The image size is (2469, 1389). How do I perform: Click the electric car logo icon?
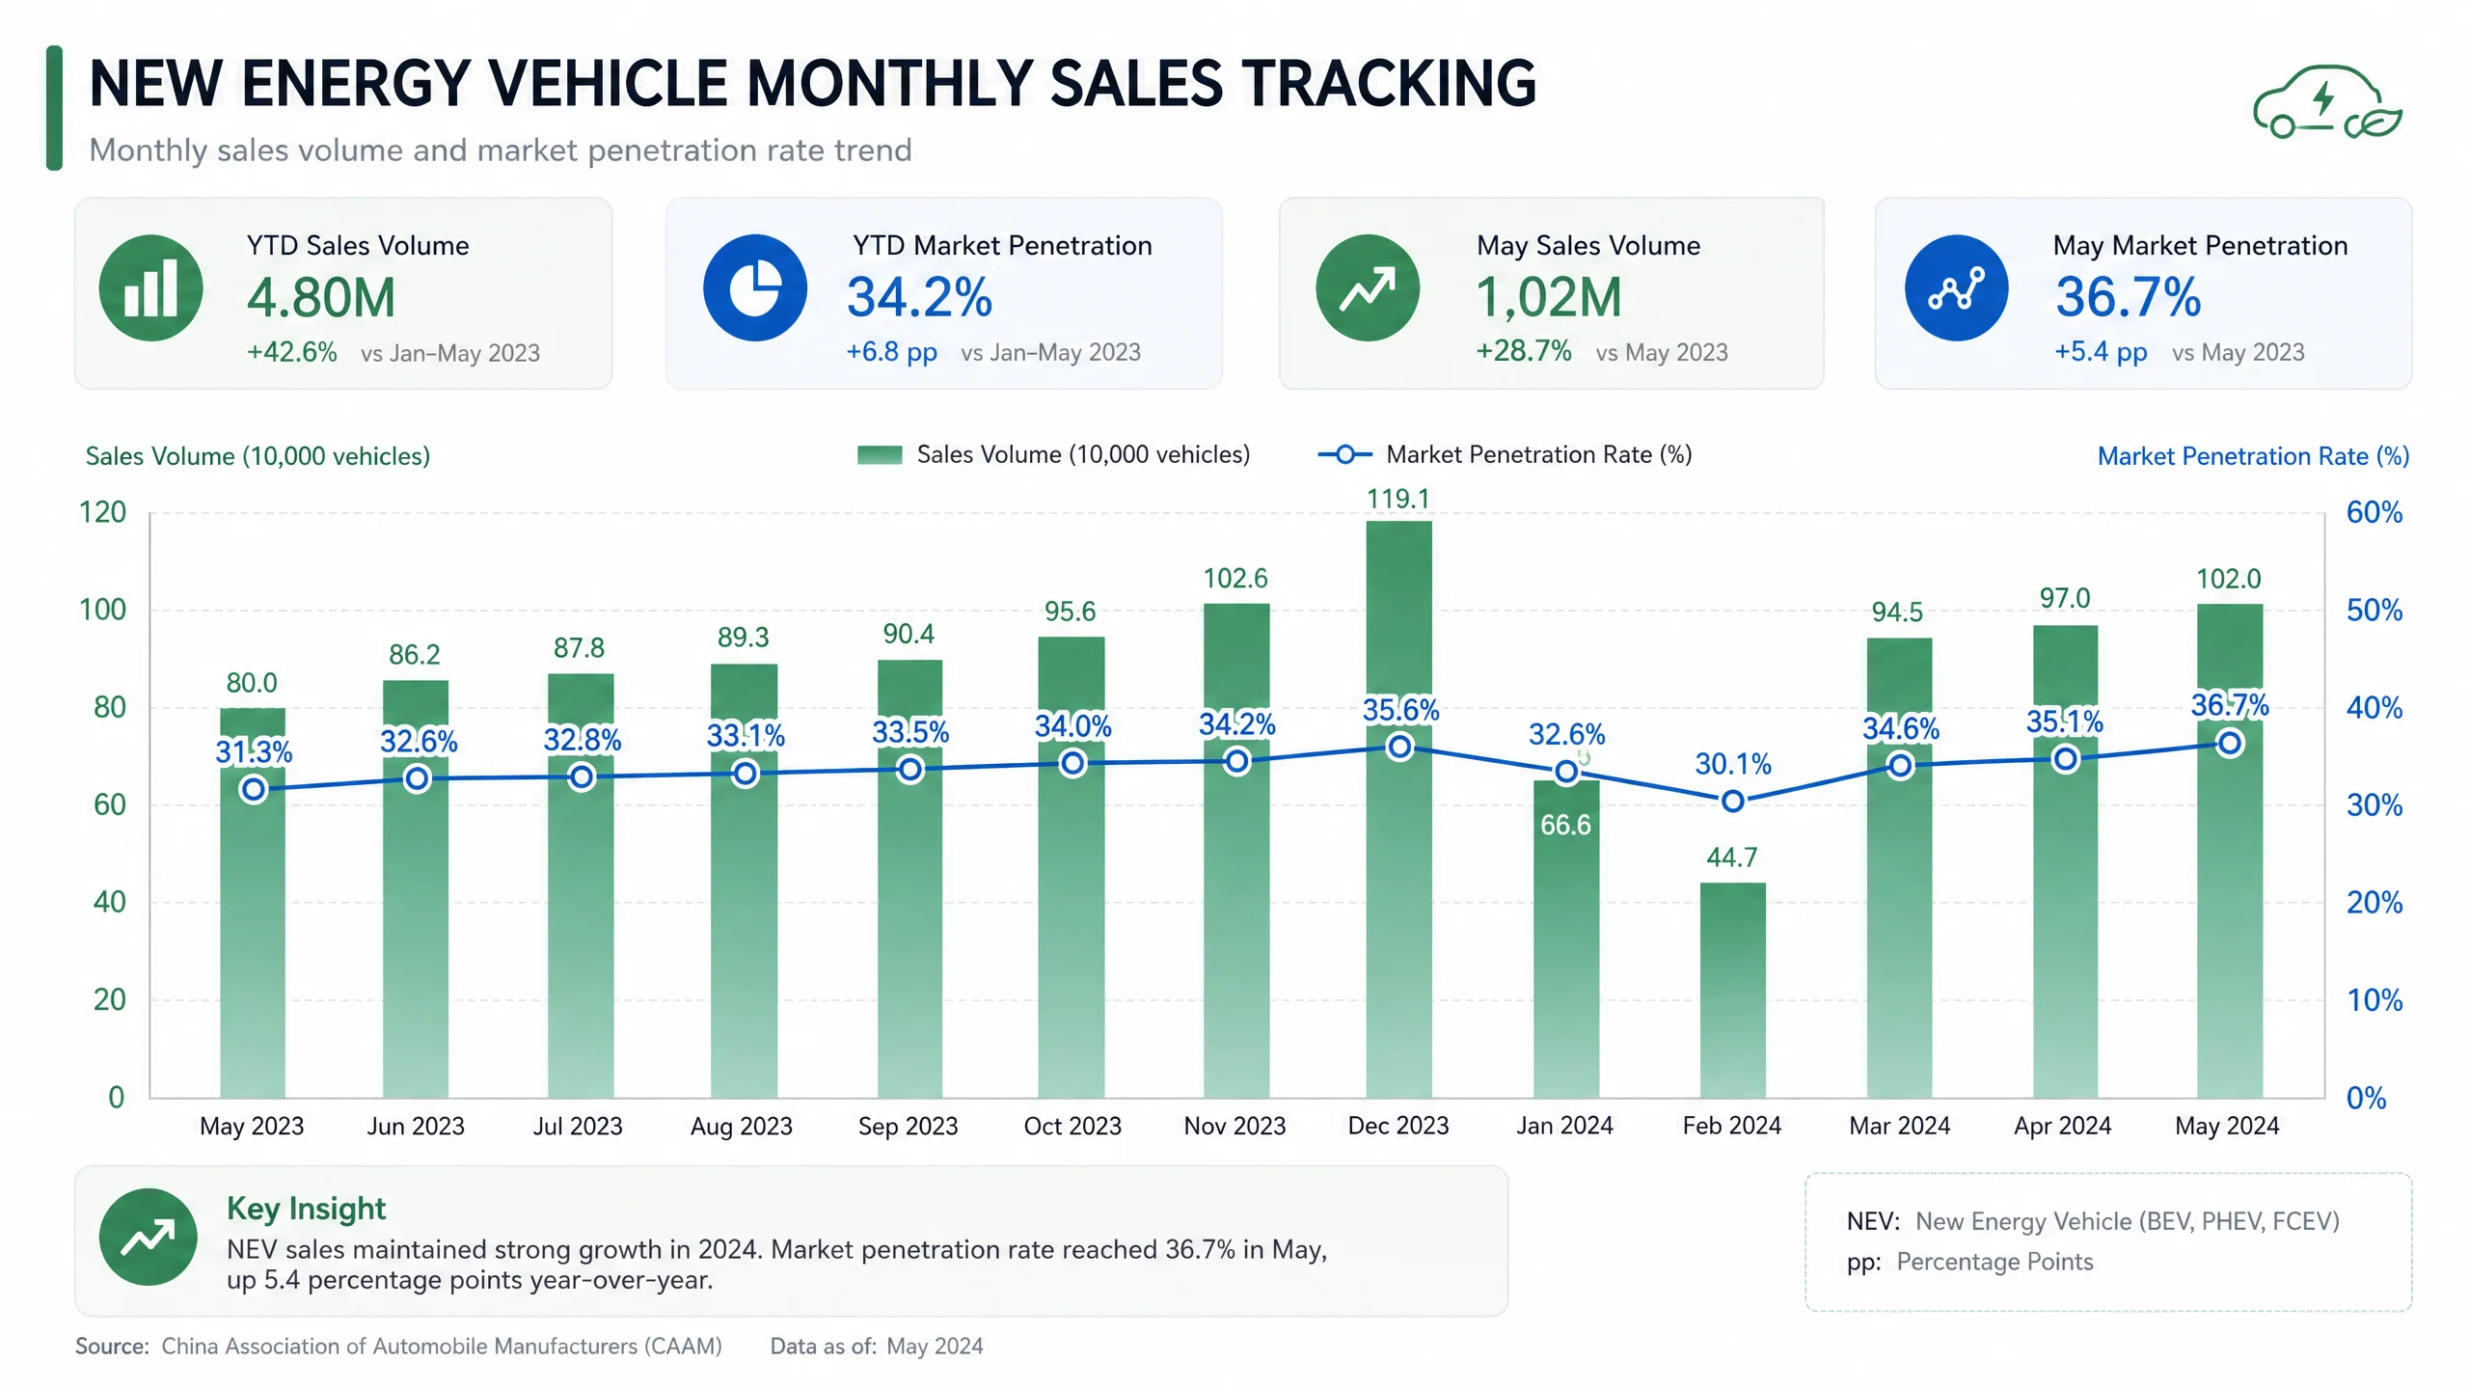click(2326, 104)
